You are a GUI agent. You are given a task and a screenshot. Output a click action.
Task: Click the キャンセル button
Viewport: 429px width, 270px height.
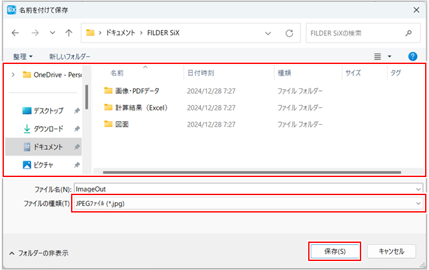(x=390, y=251)
